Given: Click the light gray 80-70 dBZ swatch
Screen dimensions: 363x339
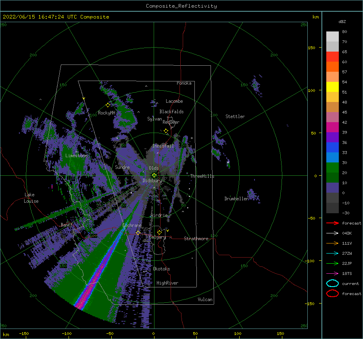Looking at the screenshot, I should point(332,37).
